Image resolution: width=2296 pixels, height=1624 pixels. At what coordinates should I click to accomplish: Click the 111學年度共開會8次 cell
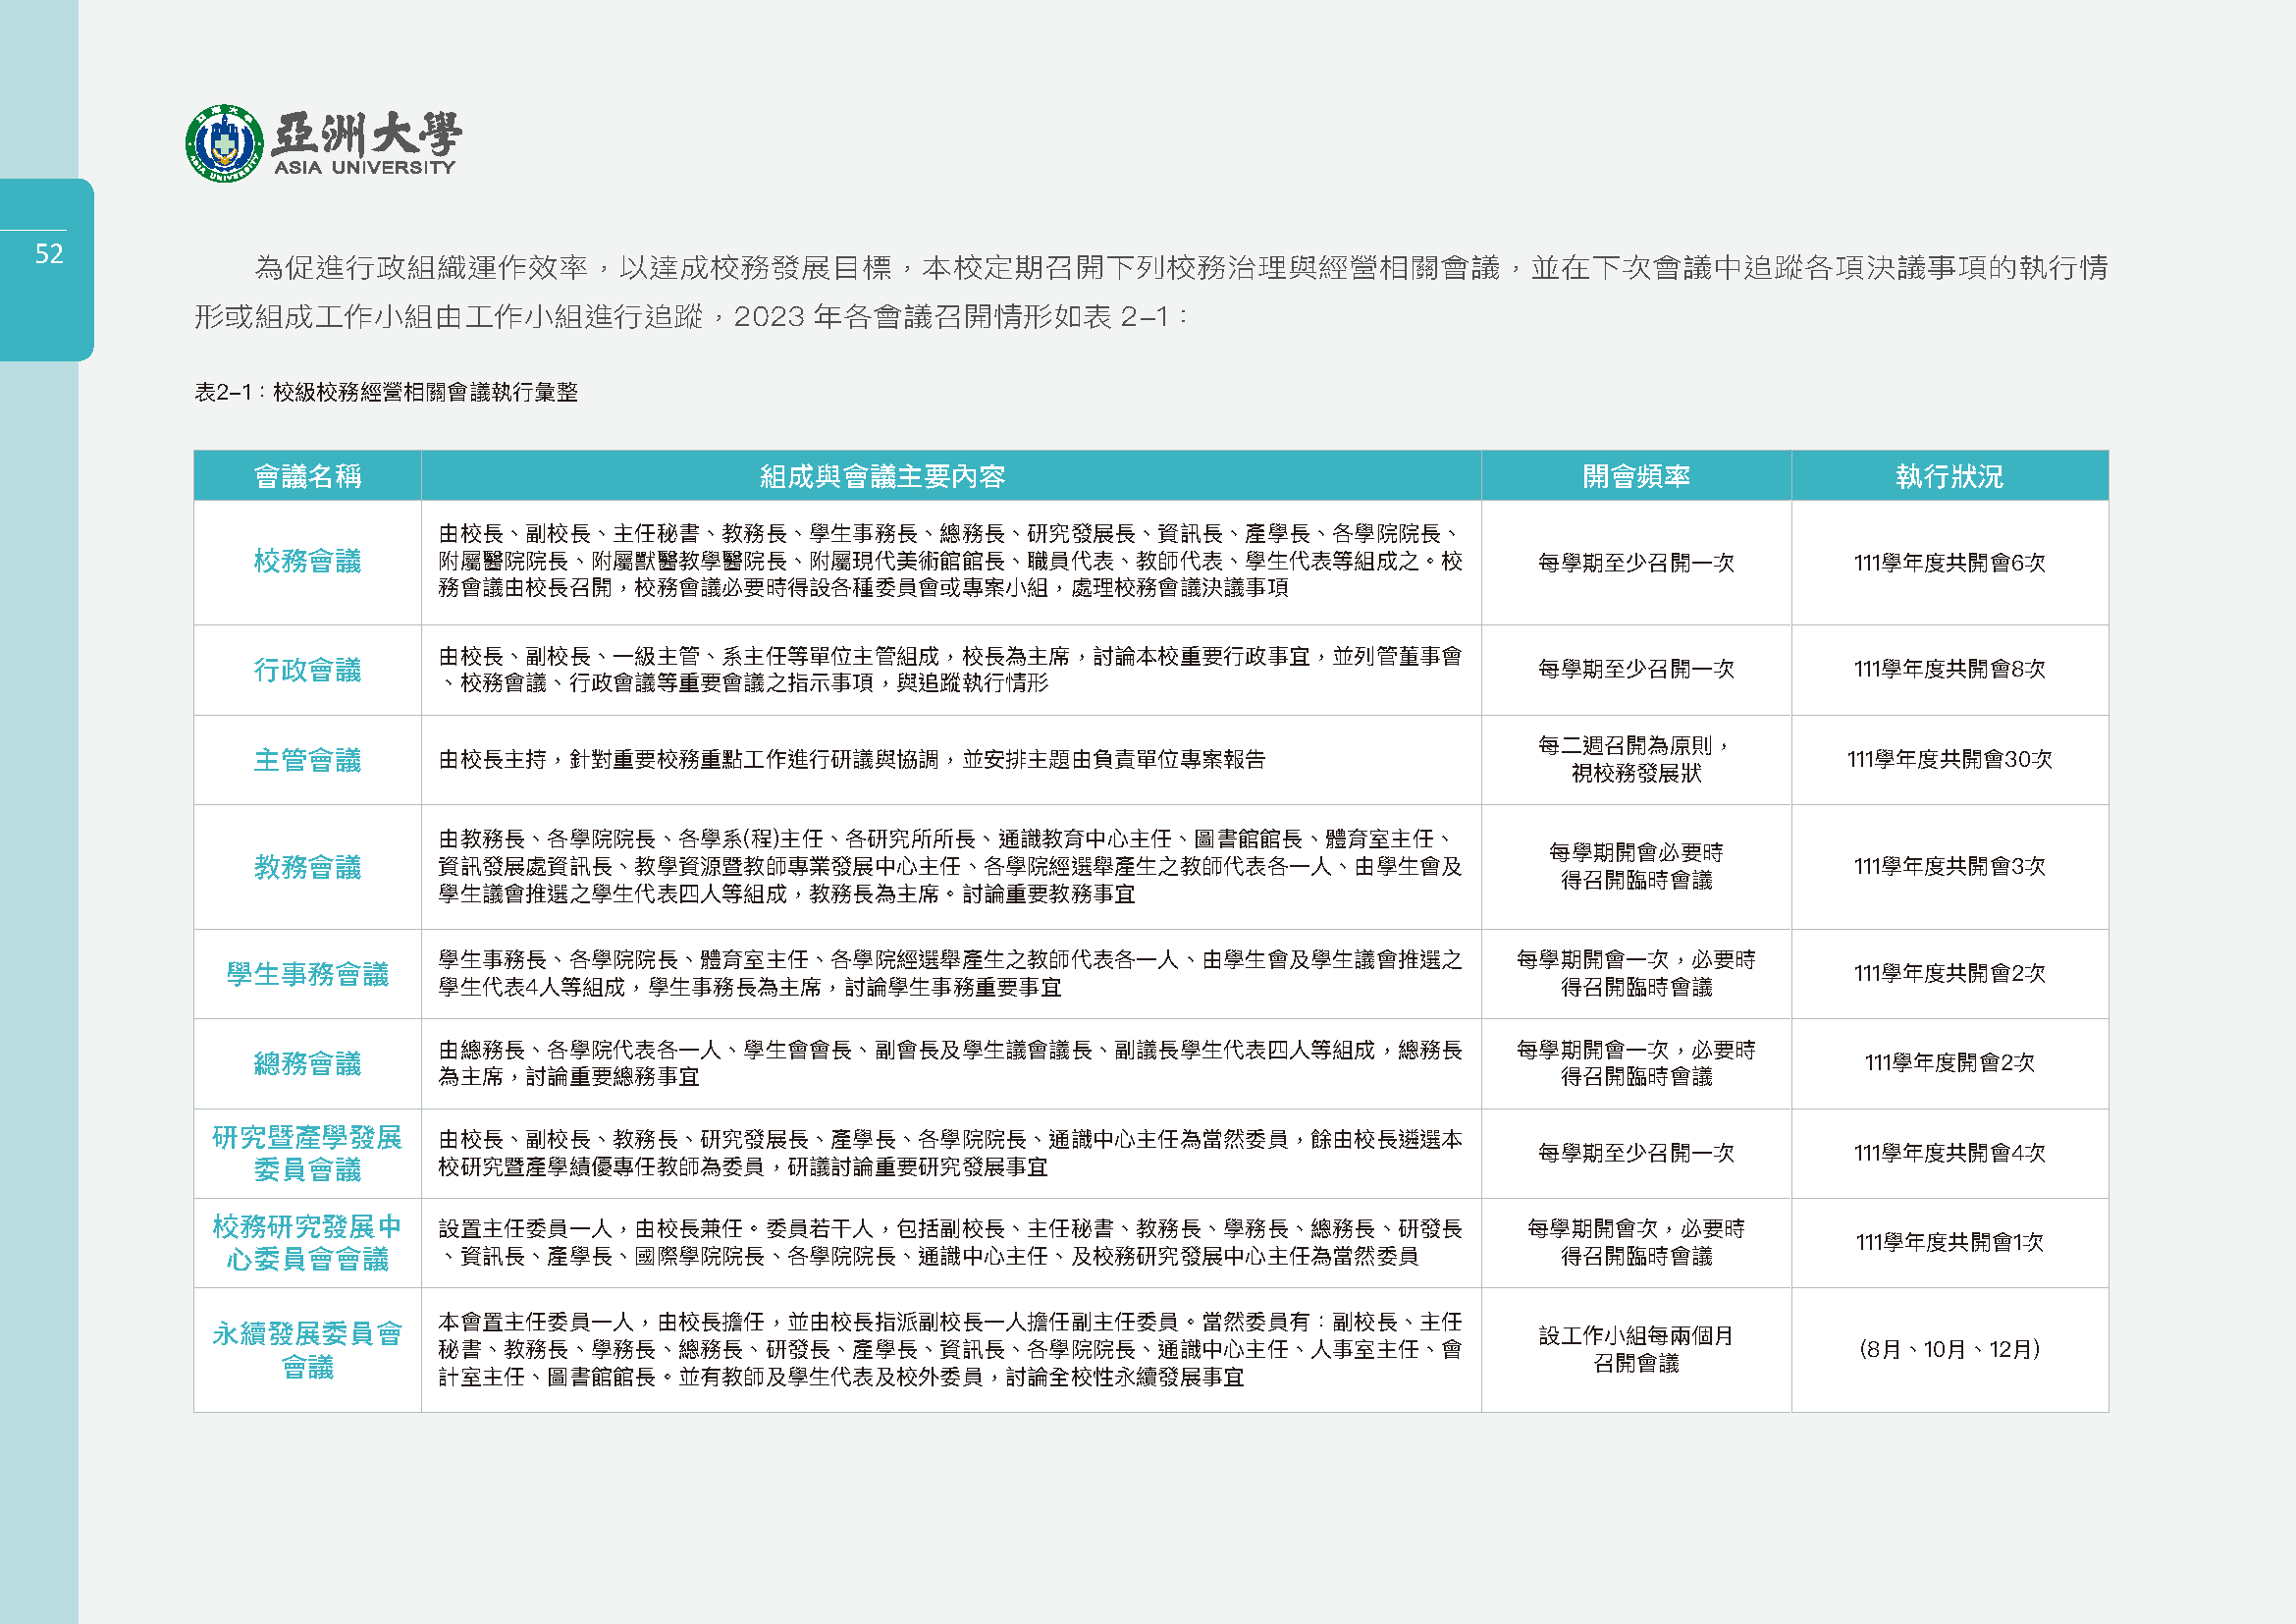pos(1949,669)
